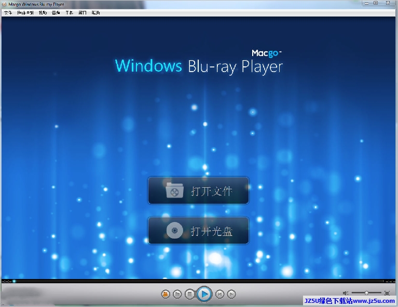Click the Macgo app icon in title bar
This screenshot has width=398, height=307.
pos(4,4)
